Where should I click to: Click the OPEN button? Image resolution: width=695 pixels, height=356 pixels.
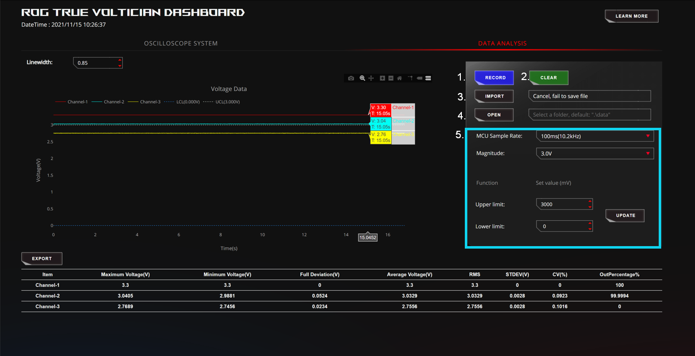tap(494, 115)
